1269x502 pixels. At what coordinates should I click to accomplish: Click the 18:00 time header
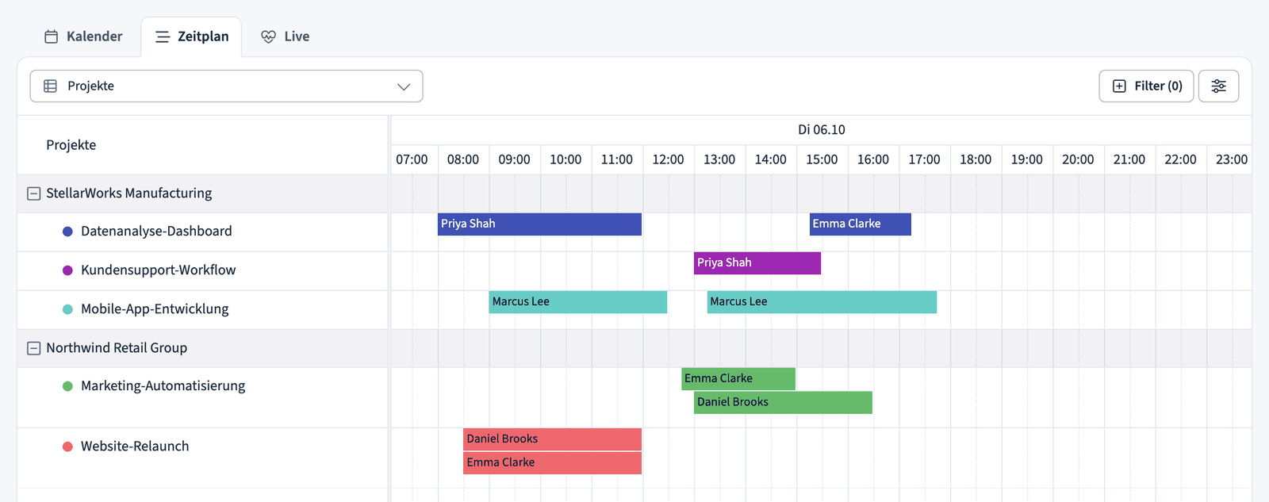976,160
